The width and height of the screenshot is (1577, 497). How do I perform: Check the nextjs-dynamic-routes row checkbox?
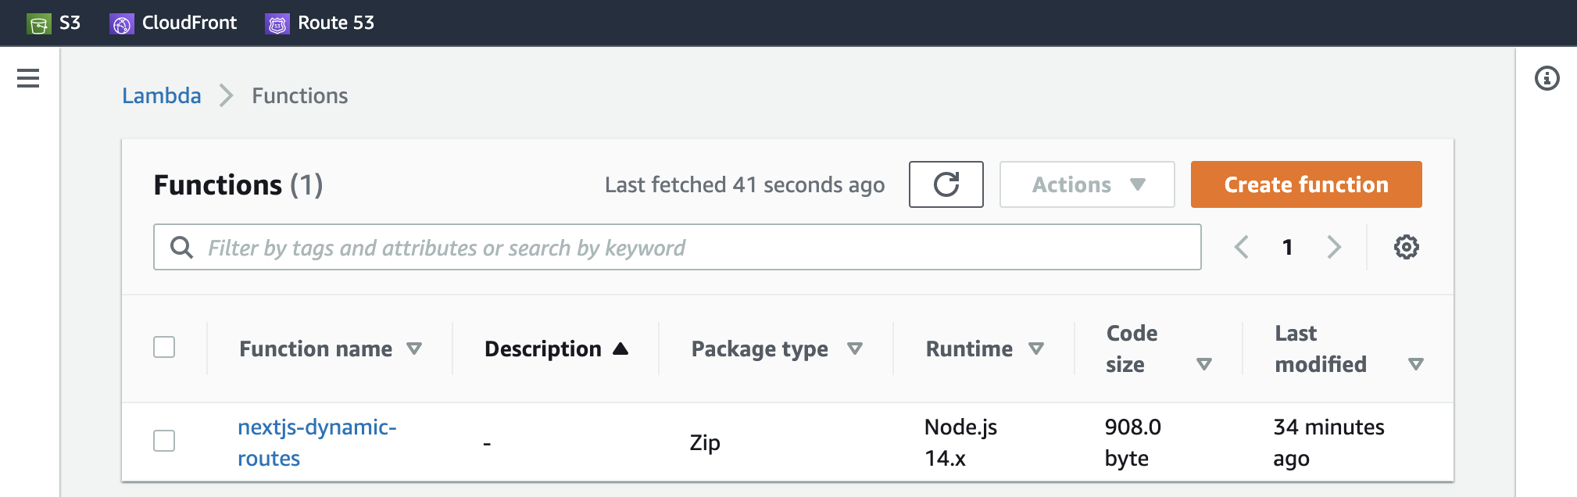pos(164,441)
